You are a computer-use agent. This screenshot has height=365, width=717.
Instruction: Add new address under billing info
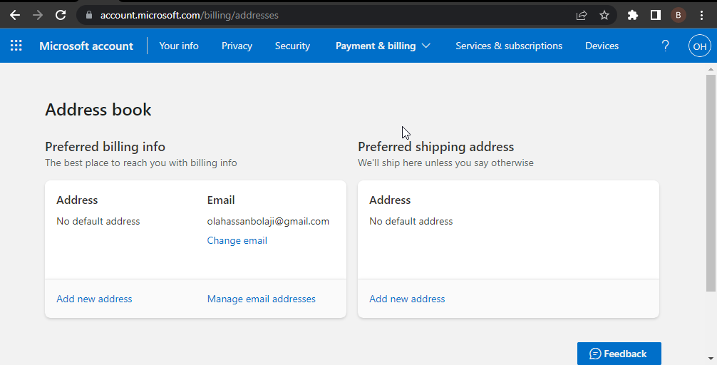[94, 299]
